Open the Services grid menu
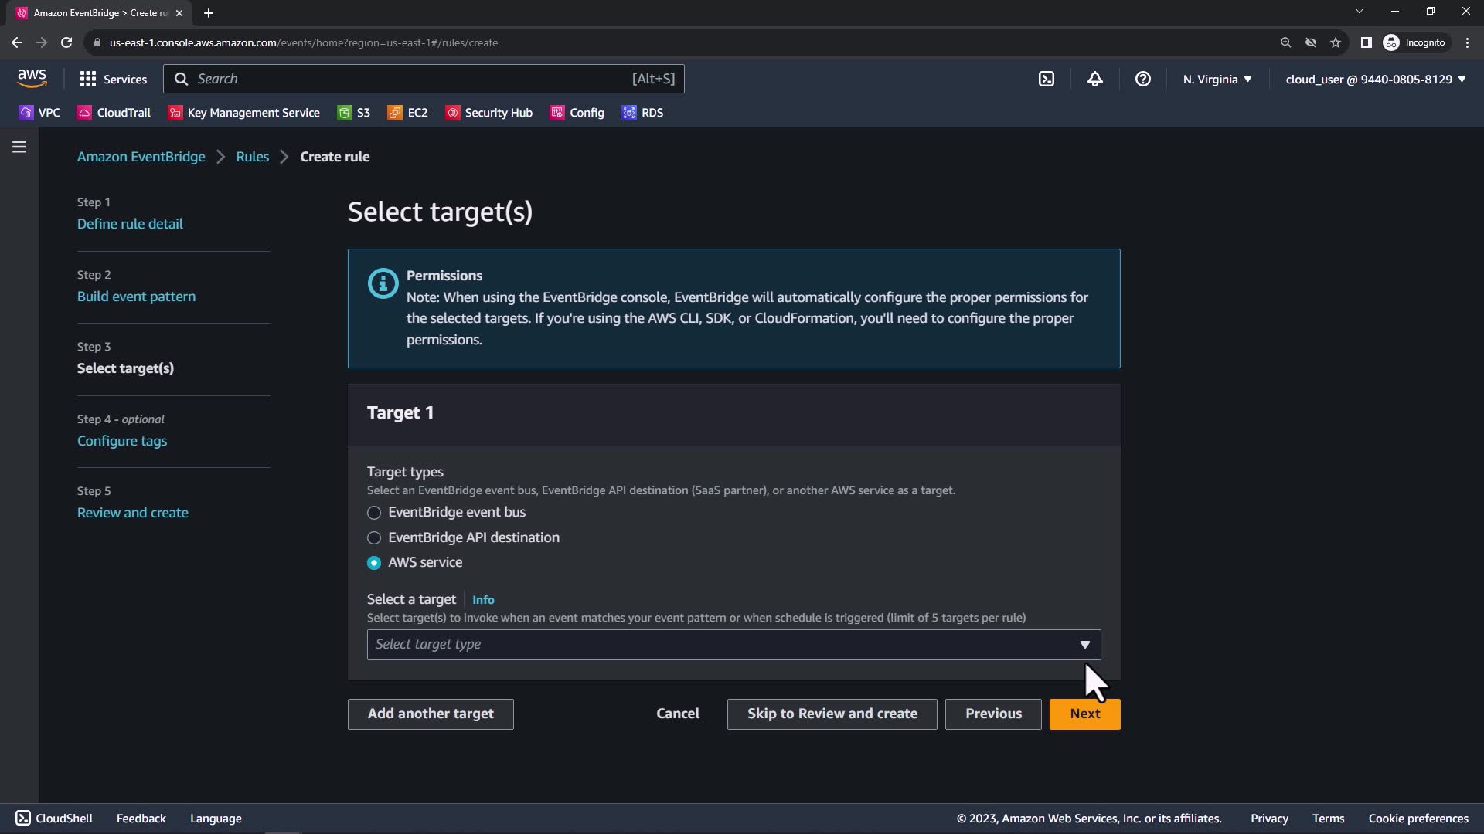The height and width of the screenshot is (834, 1484). pyautogui.click(x=113, y=79)
